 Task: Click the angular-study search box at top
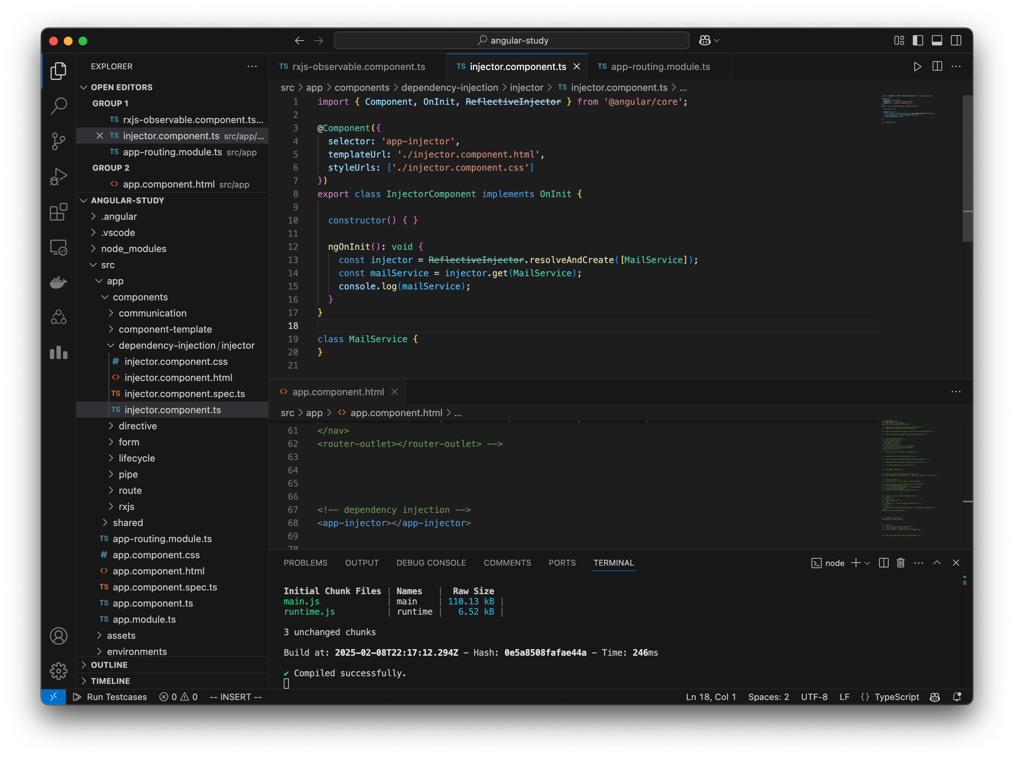pos(512,40)
